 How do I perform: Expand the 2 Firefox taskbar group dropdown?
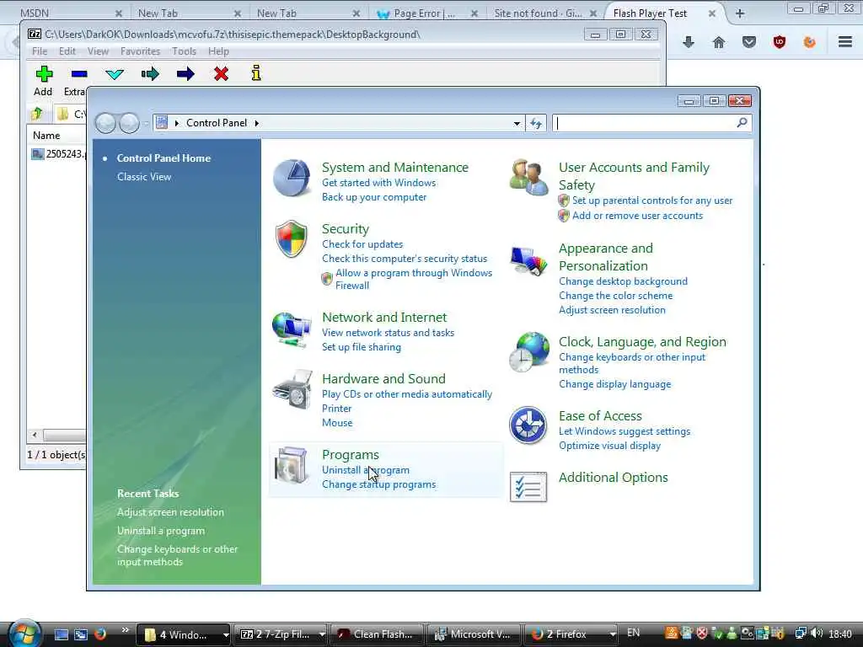(x=613, y=634)
